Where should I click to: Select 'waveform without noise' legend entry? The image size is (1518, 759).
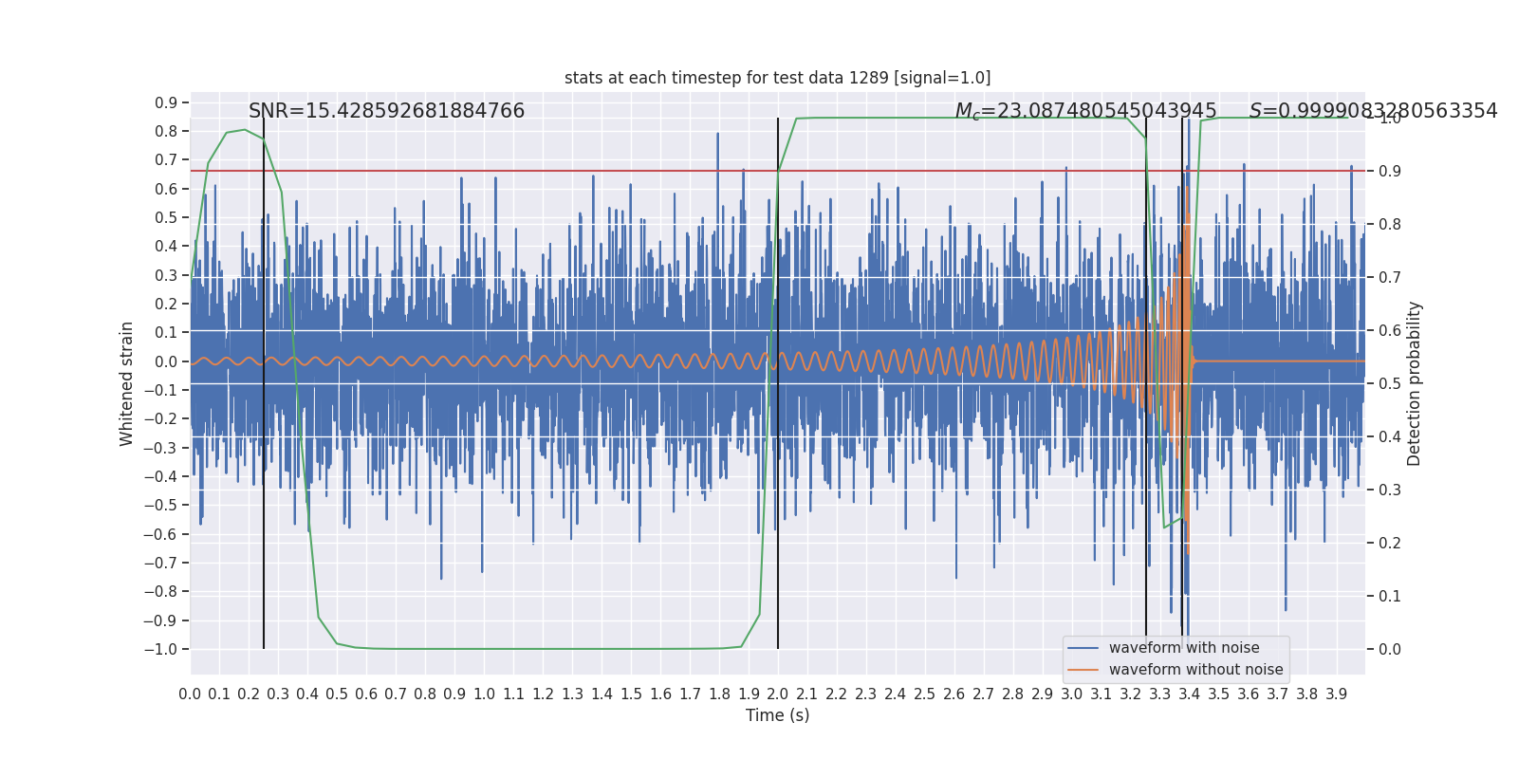point(1195,670)
